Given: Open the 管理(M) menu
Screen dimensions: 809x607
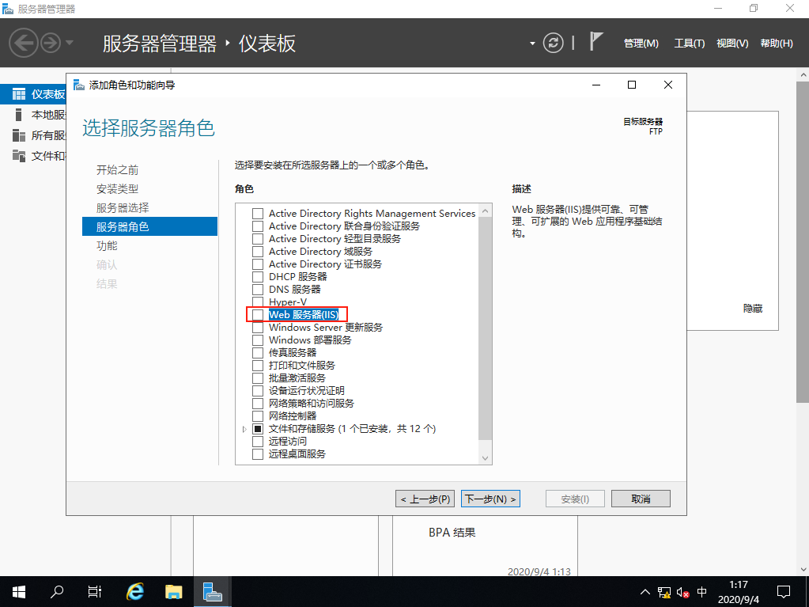Looking at the screenshot, I should coord(641,44).
